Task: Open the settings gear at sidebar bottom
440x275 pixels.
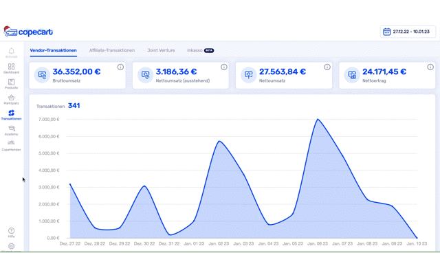Action: (11, 246)
